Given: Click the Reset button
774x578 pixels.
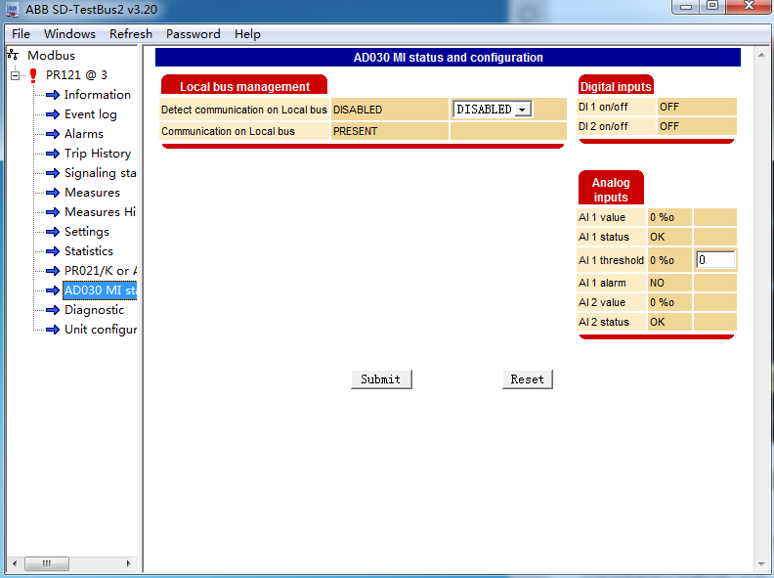Looking at the screenshot, I should coord(527,379).
